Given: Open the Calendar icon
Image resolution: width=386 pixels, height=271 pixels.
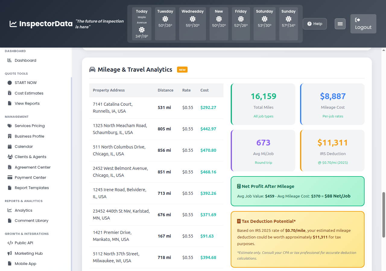Looking at the screenshot, I should pos(9,146).
